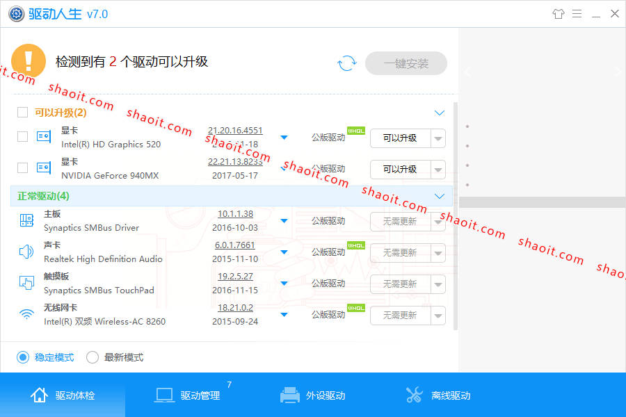The width and height of the screenshot is (626, 417).
Task: Click the orange warning exclamation icon
Action: tap(29, 60)
